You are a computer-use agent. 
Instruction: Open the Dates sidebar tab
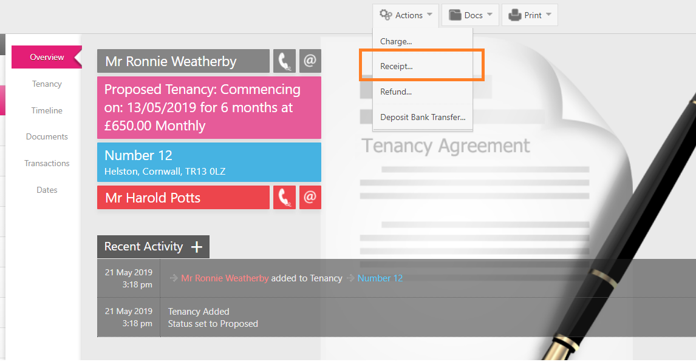click(x=47, y=190)
